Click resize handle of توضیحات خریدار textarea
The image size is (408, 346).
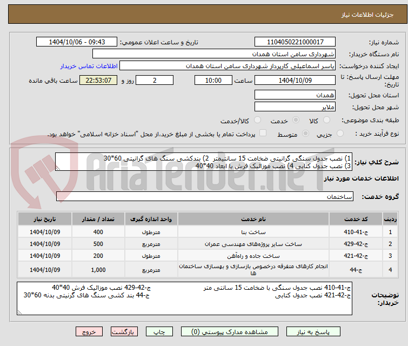[19, 312]
